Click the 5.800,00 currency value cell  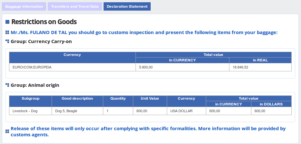(x=182, y=67)
